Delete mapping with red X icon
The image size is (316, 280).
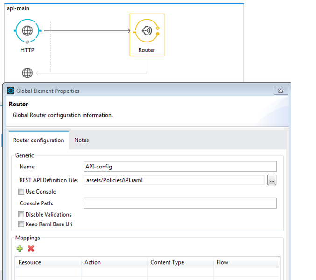[31, 249]
